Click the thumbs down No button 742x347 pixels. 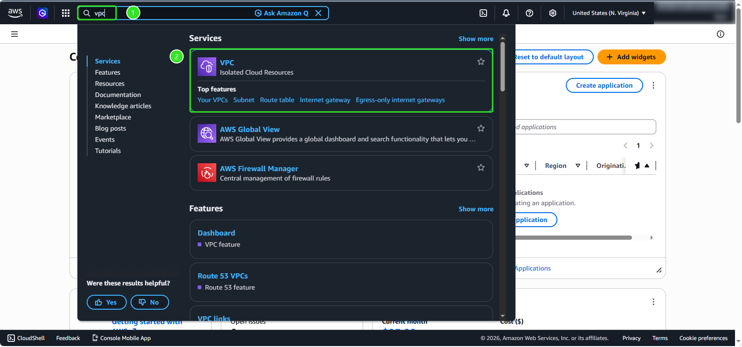pyautogui.click(x=150, y=302)
